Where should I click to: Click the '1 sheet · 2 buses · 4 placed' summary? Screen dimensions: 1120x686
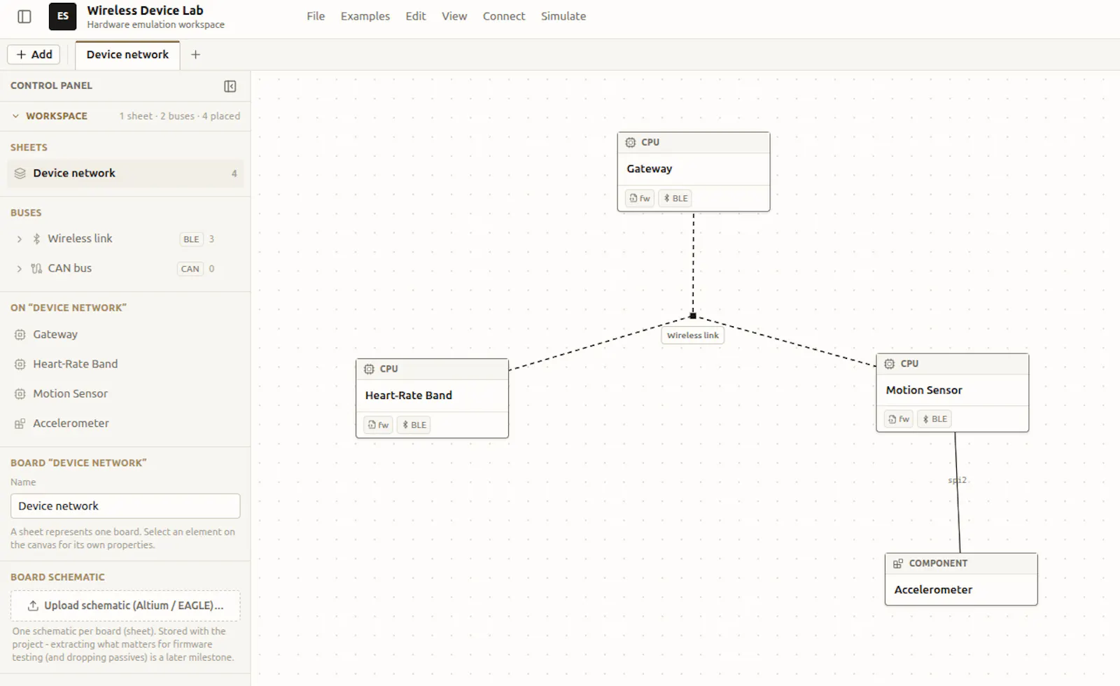coord(179,116)
